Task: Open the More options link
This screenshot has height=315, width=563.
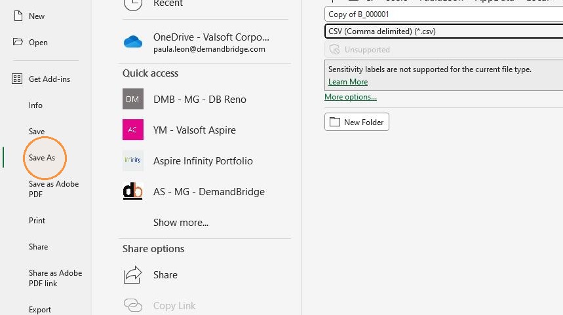Action: tap(351, 97)
